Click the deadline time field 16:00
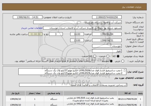 point(77,34)
